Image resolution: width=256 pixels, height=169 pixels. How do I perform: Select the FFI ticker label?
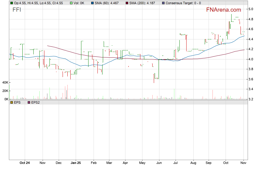pos(17,10)
